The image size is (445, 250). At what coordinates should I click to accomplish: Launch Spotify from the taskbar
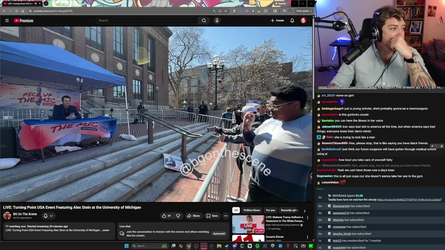pyautogui.click(x=257, y=246)
